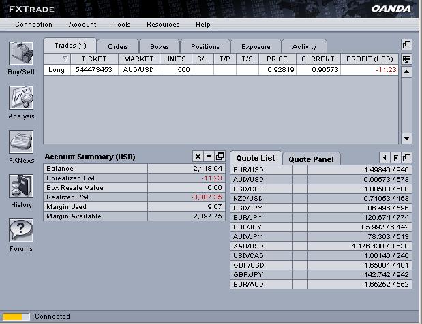
Task: Close the Account Summary panel with X
Action: click(198, 157)
